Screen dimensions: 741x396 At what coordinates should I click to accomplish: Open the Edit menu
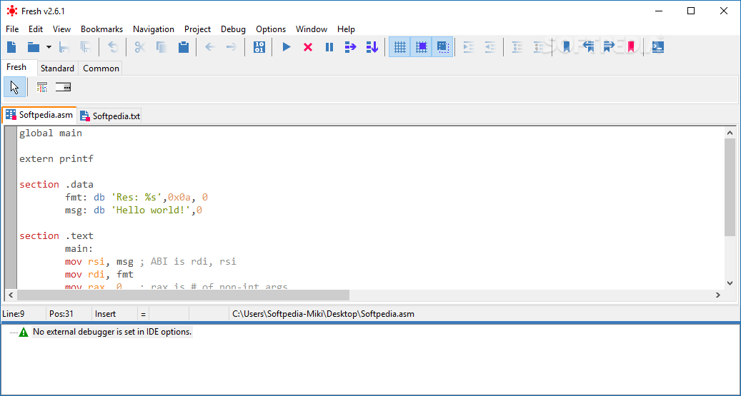(36, 29)
